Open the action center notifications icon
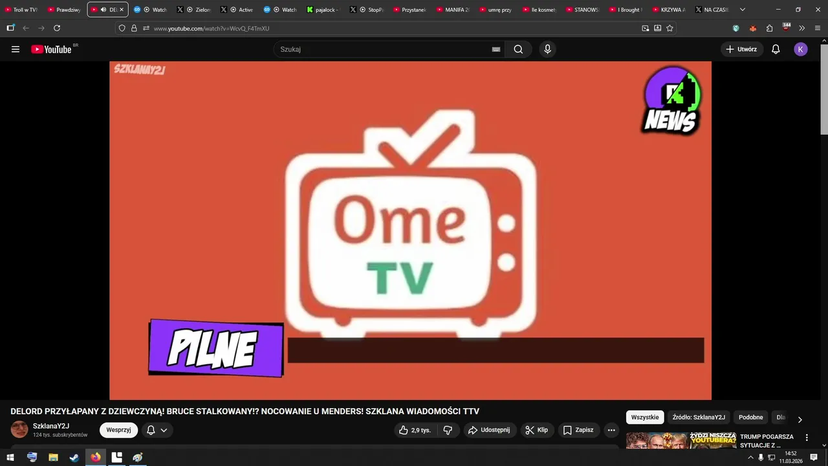 click(x=814, y=458)
